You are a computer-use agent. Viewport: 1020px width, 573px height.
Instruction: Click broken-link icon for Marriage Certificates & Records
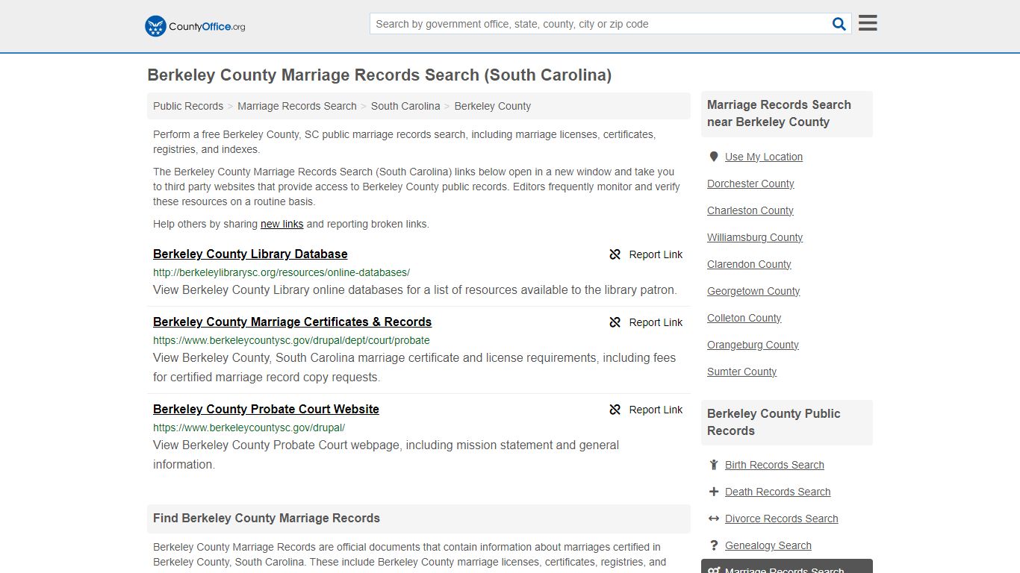click(x=615, y=322)
